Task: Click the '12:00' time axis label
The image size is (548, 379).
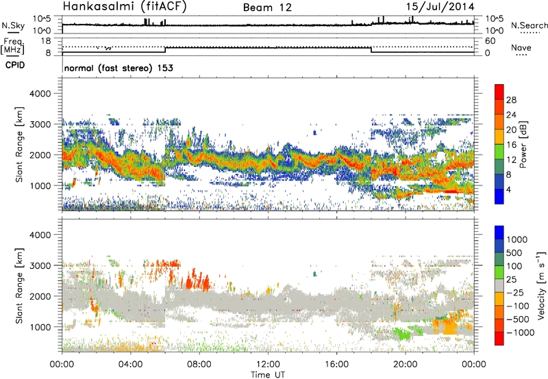Action: 268,365
